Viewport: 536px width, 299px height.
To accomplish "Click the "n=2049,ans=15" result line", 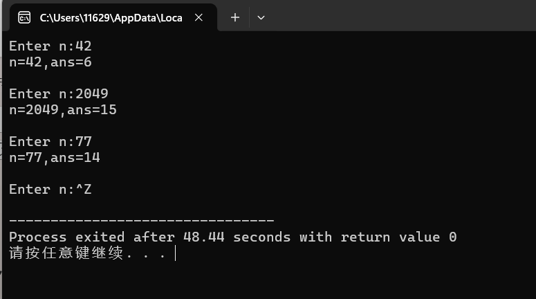I will pos(63,110).
